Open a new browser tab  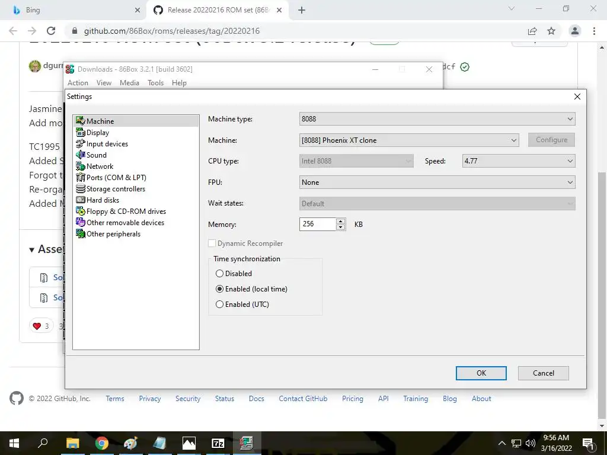click(302, 10)
